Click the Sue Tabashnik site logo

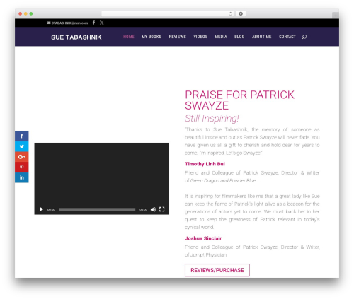(76, 37)
